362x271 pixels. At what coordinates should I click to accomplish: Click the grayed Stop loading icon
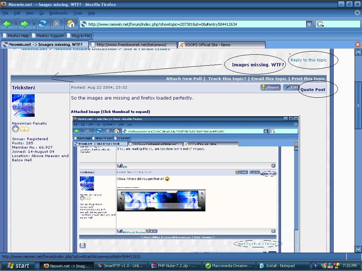pyautogui.click(x=57, y=24)
